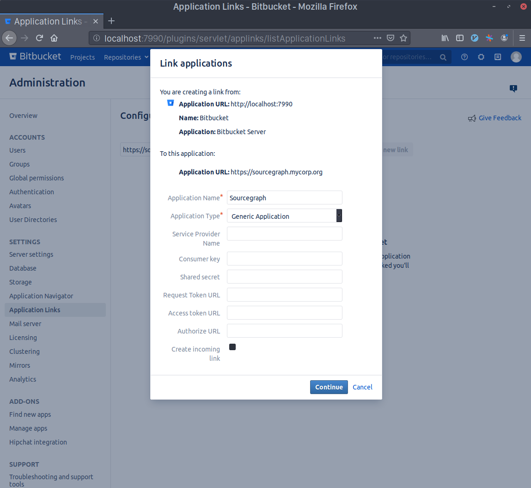Open the Bitbucket help question mark icon
The image size is (531, 488).
[x=464, y=57]
